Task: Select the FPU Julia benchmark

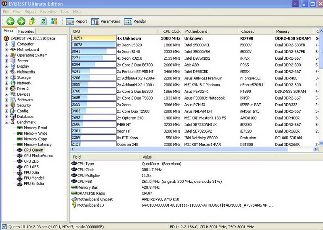Action: (x=31, y=172)
